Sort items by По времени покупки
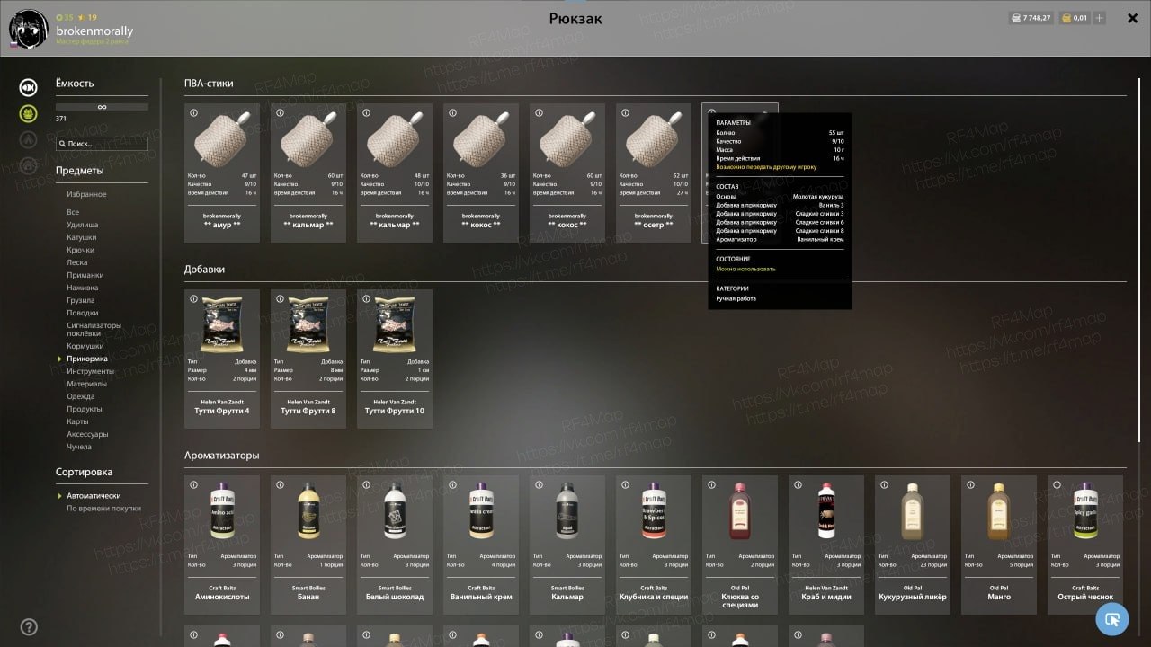Screen dimensions: 1151x647 (x=103, y=509)
